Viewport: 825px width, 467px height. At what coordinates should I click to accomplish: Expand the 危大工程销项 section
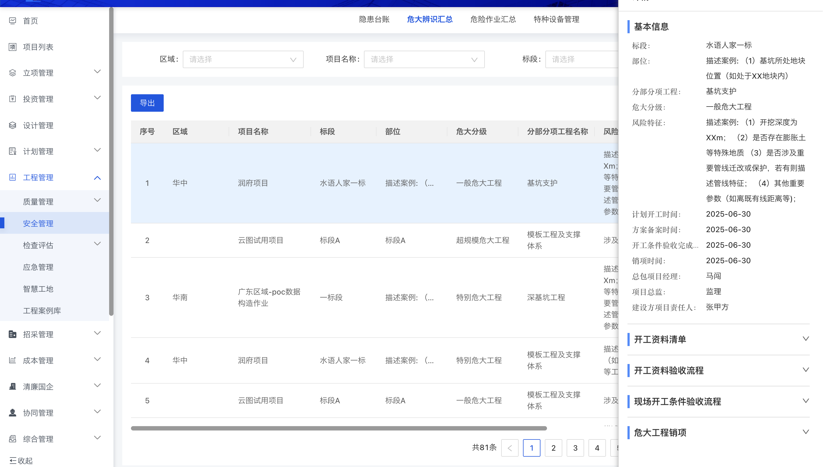[x=805, y=432]
